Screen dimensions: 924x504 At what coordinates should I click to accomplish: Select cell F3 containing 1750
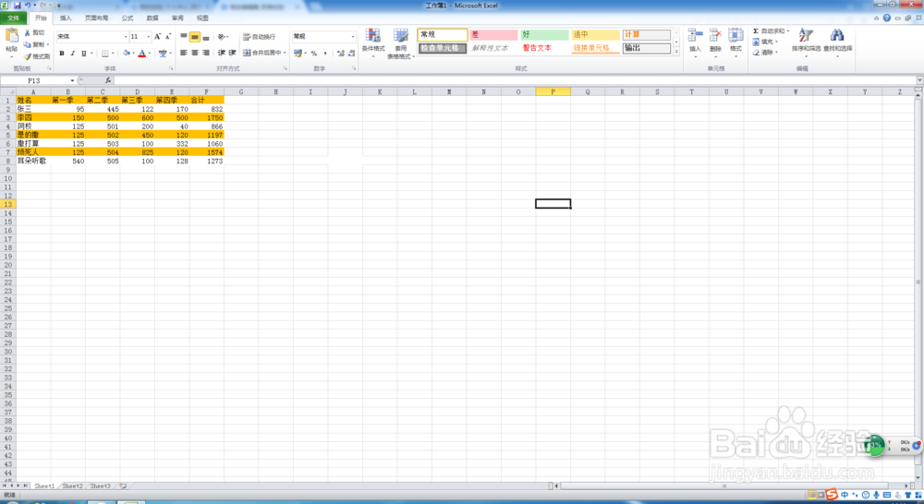click(207, 118)
